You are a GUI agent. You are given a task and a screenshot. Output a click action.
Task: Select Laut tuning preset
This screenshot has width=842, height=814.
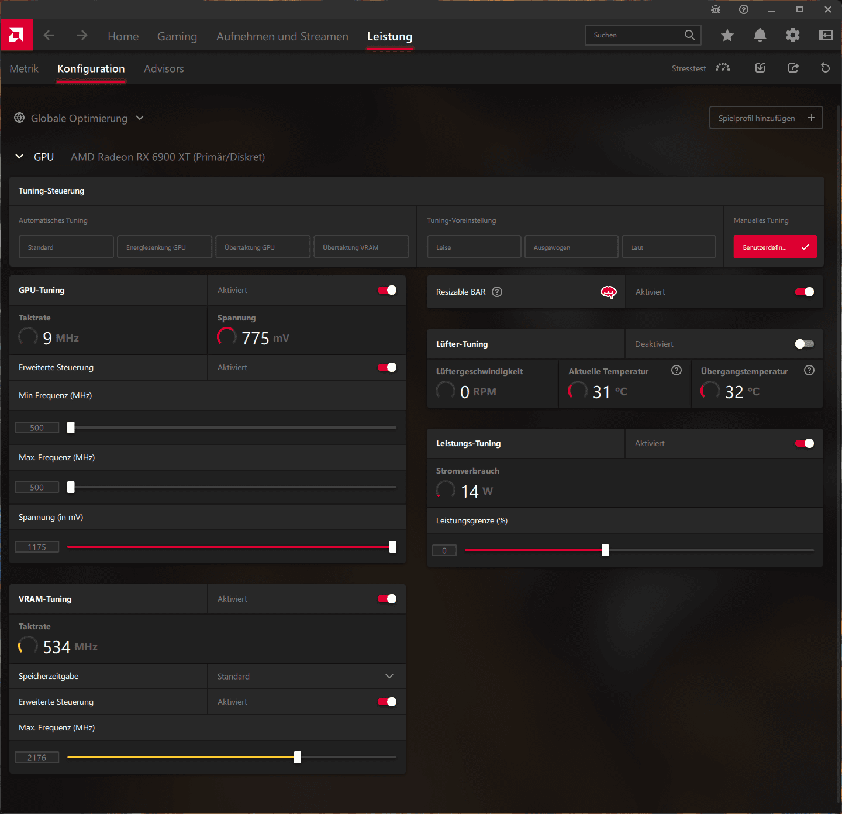[x=668, y=247]
